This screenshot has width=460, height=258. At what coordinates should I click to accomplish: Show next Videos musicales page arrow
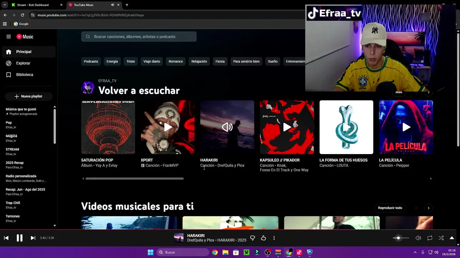[428, 208]
